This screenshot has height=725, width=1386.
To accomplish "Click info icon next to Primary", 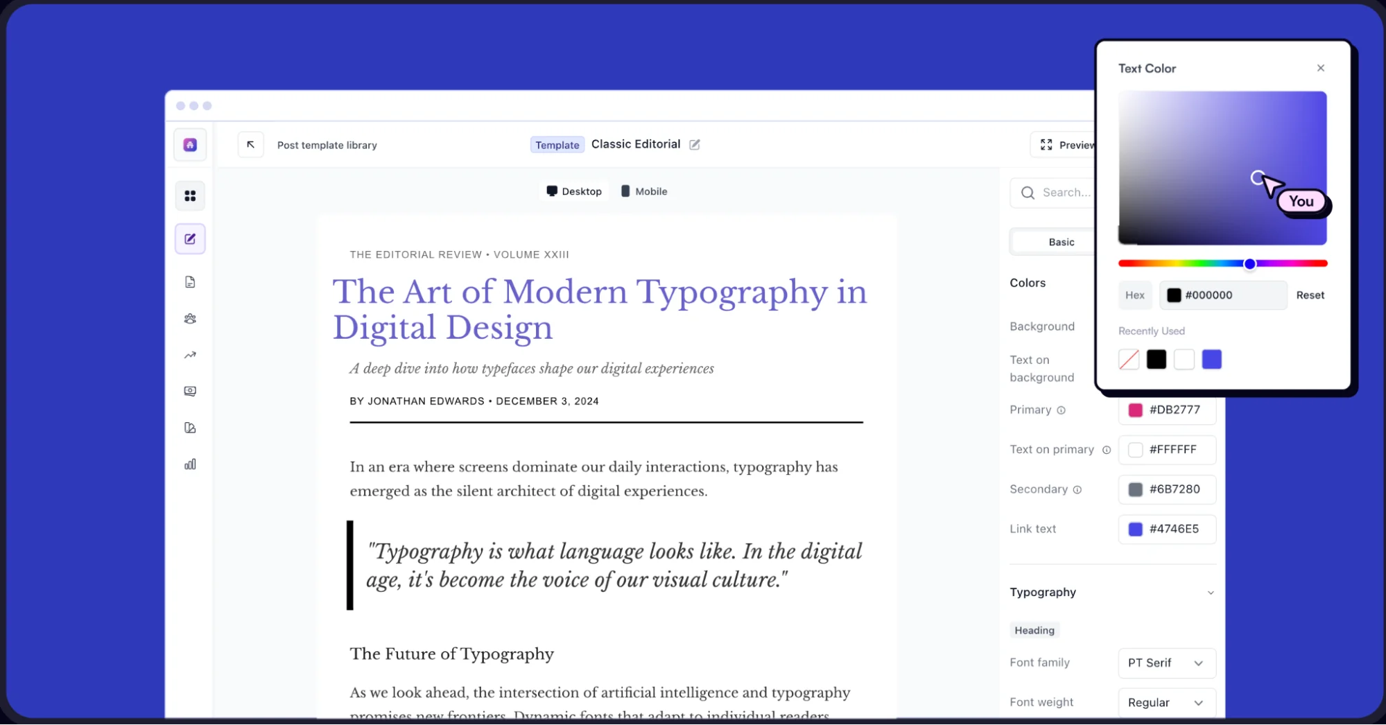I will click(1061, 410).
